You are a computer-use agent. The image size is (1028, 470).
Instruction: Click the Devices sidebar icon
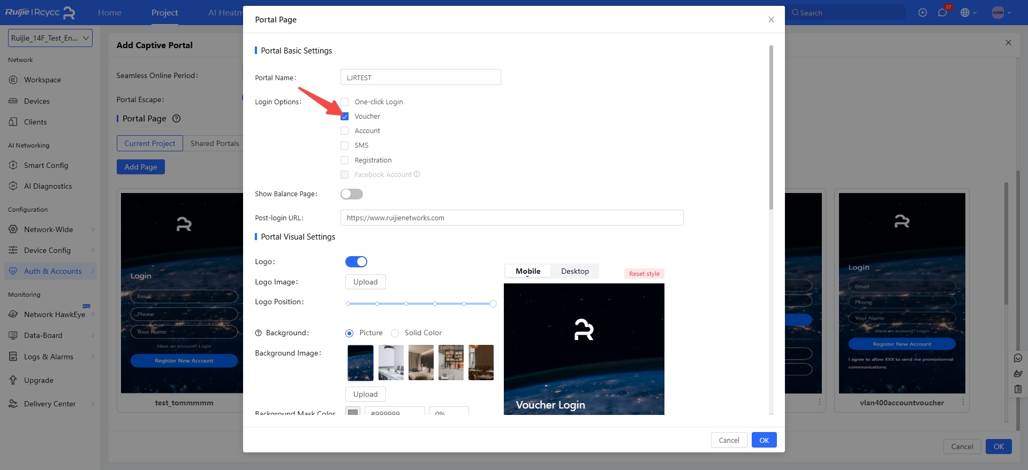point(13,101)
